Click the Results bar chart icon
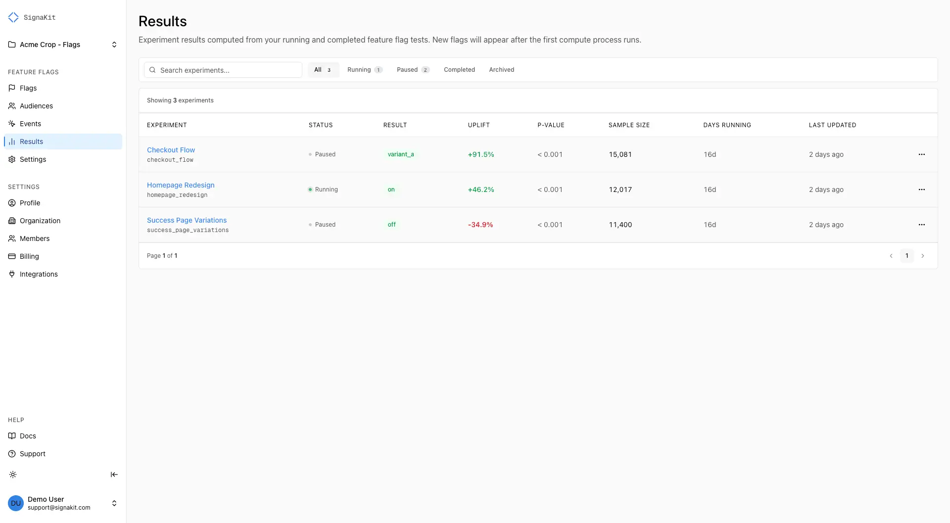The image size is (950, 523). pos(12,142)
